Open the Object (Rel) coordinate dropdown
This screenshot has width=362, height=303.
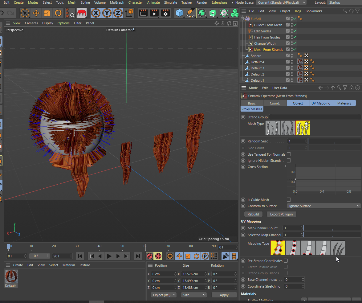[164, 295]
